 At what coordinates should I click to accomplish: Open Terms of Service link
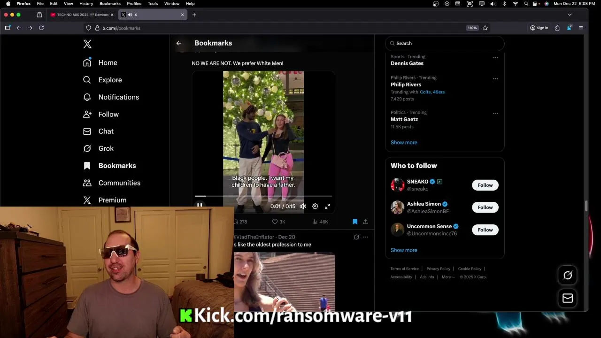point(404,269)
